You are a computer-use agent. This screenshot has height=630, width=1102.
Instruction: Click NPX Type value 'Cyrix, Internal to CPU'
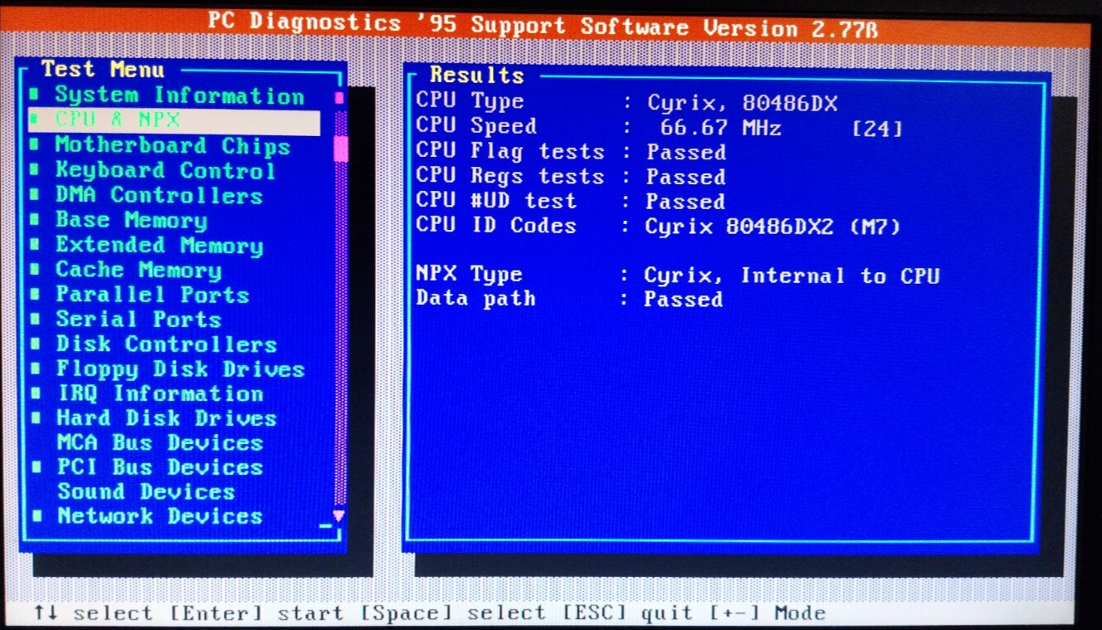click(792, 276)
